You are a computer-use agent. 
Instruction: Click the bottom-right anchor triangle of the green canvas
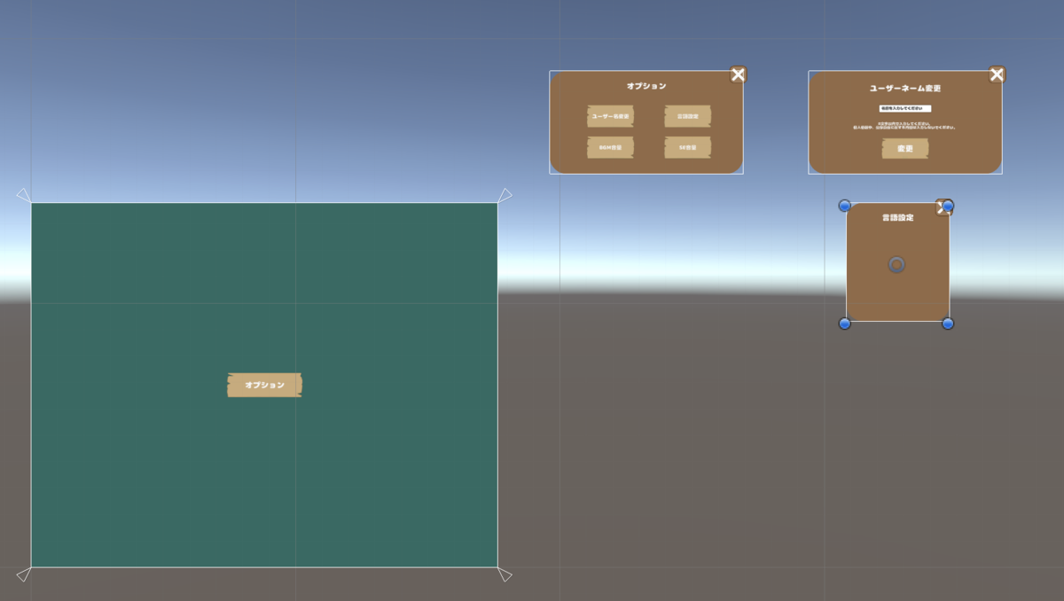pos(505,574)
